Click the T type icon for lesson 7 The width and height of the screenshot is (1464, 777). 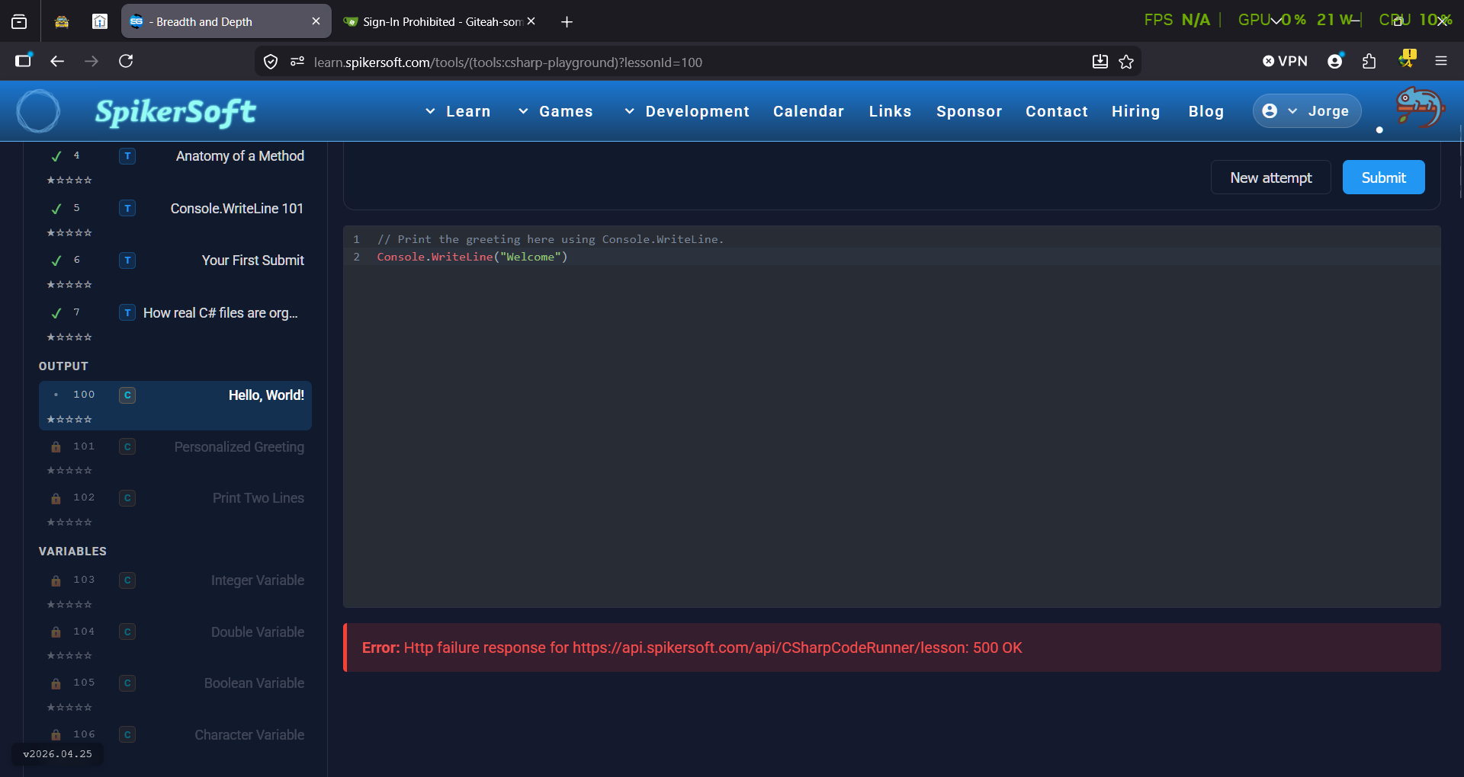pos(127,313)
